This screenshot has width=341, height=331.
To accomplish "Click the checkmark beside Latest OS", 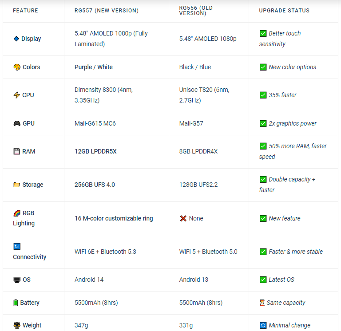I will pyautogui.click(x=263, y=280).
